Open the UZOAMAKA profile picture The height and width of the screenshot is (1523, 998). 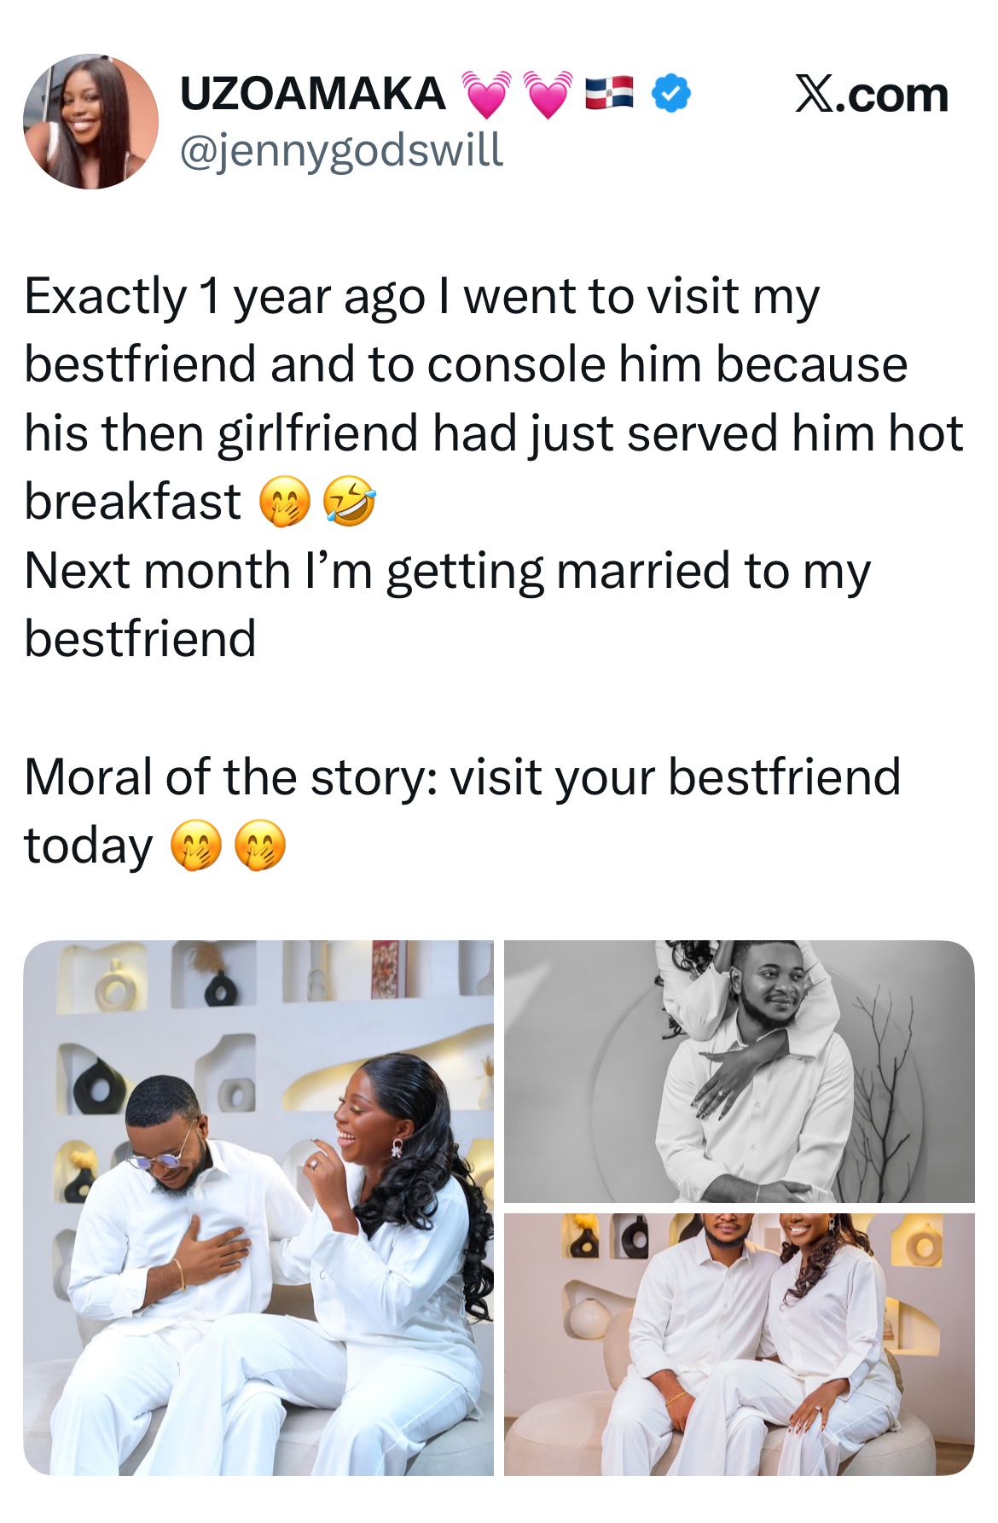[90, 121]
